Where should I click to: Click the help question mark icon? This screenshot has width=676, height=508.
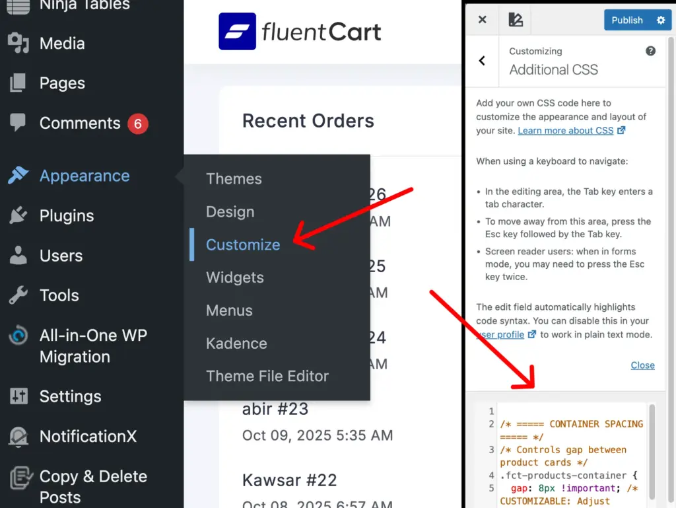[650, 50]
